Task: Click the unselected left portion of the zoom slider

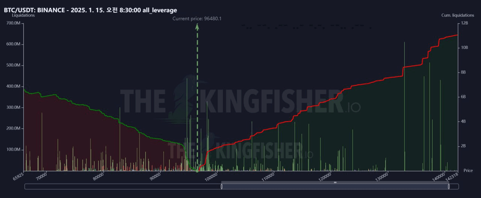Action: click(x=123, y=186)
